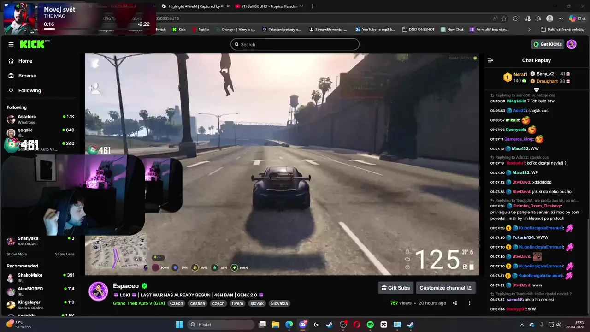Image resolution: width=590 pixels, height=332 pixels.
Task: Open the Kick hamburger sidebar menu
Action: tap(11, 44)
